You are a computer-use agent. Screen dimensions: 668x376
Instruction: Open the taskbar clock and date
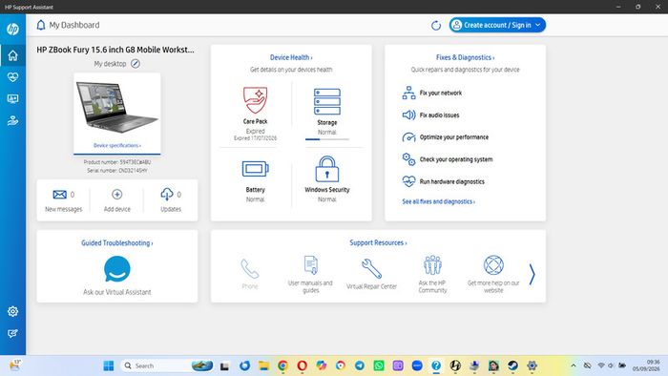(x=646, y=366)
